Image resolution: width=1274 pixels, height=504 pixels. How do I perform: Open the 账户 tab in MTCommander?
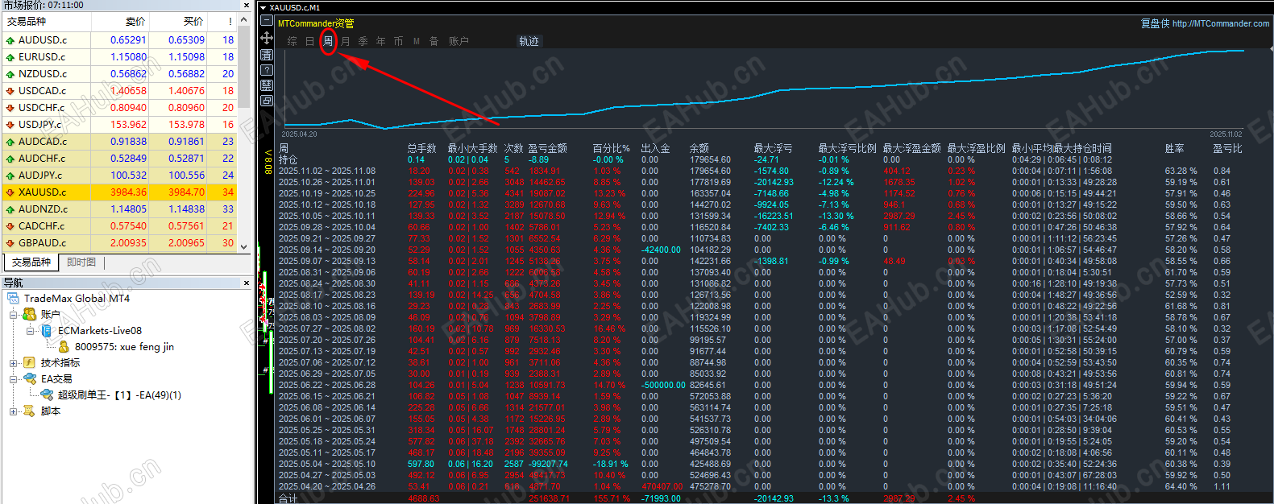[x=459, y=41]
